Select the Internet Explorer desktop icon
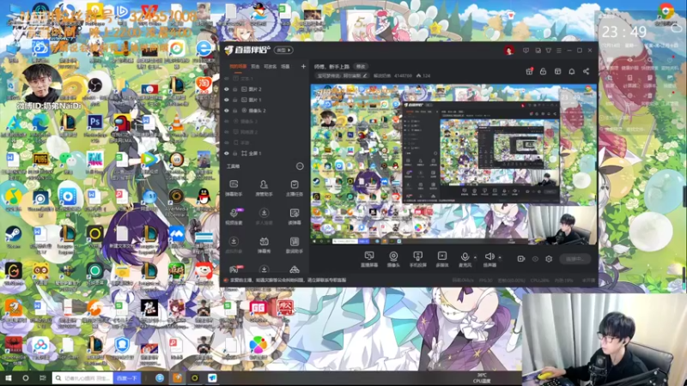 pyautogui.click(x=204, y=48)
